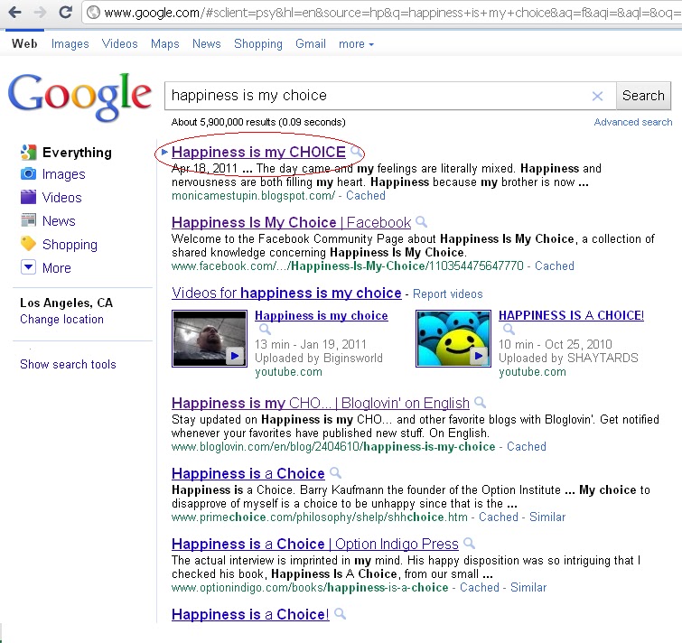
Task: Click the magnifier beside Option Indigo Press result
Action: point(469,544)
